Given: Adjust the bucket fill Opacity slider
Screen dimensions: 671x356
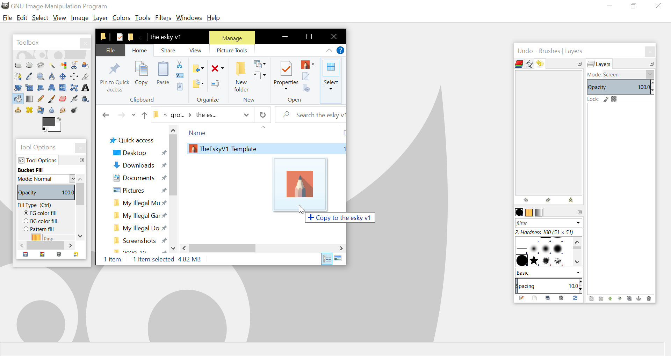Looking at the screenshot, I should tap(46, 193).
